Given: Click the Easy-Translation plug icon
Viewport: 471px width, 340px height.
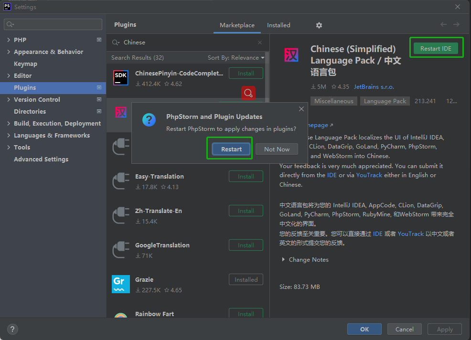Looking at the screenshot, I should (x=121, y=181).
